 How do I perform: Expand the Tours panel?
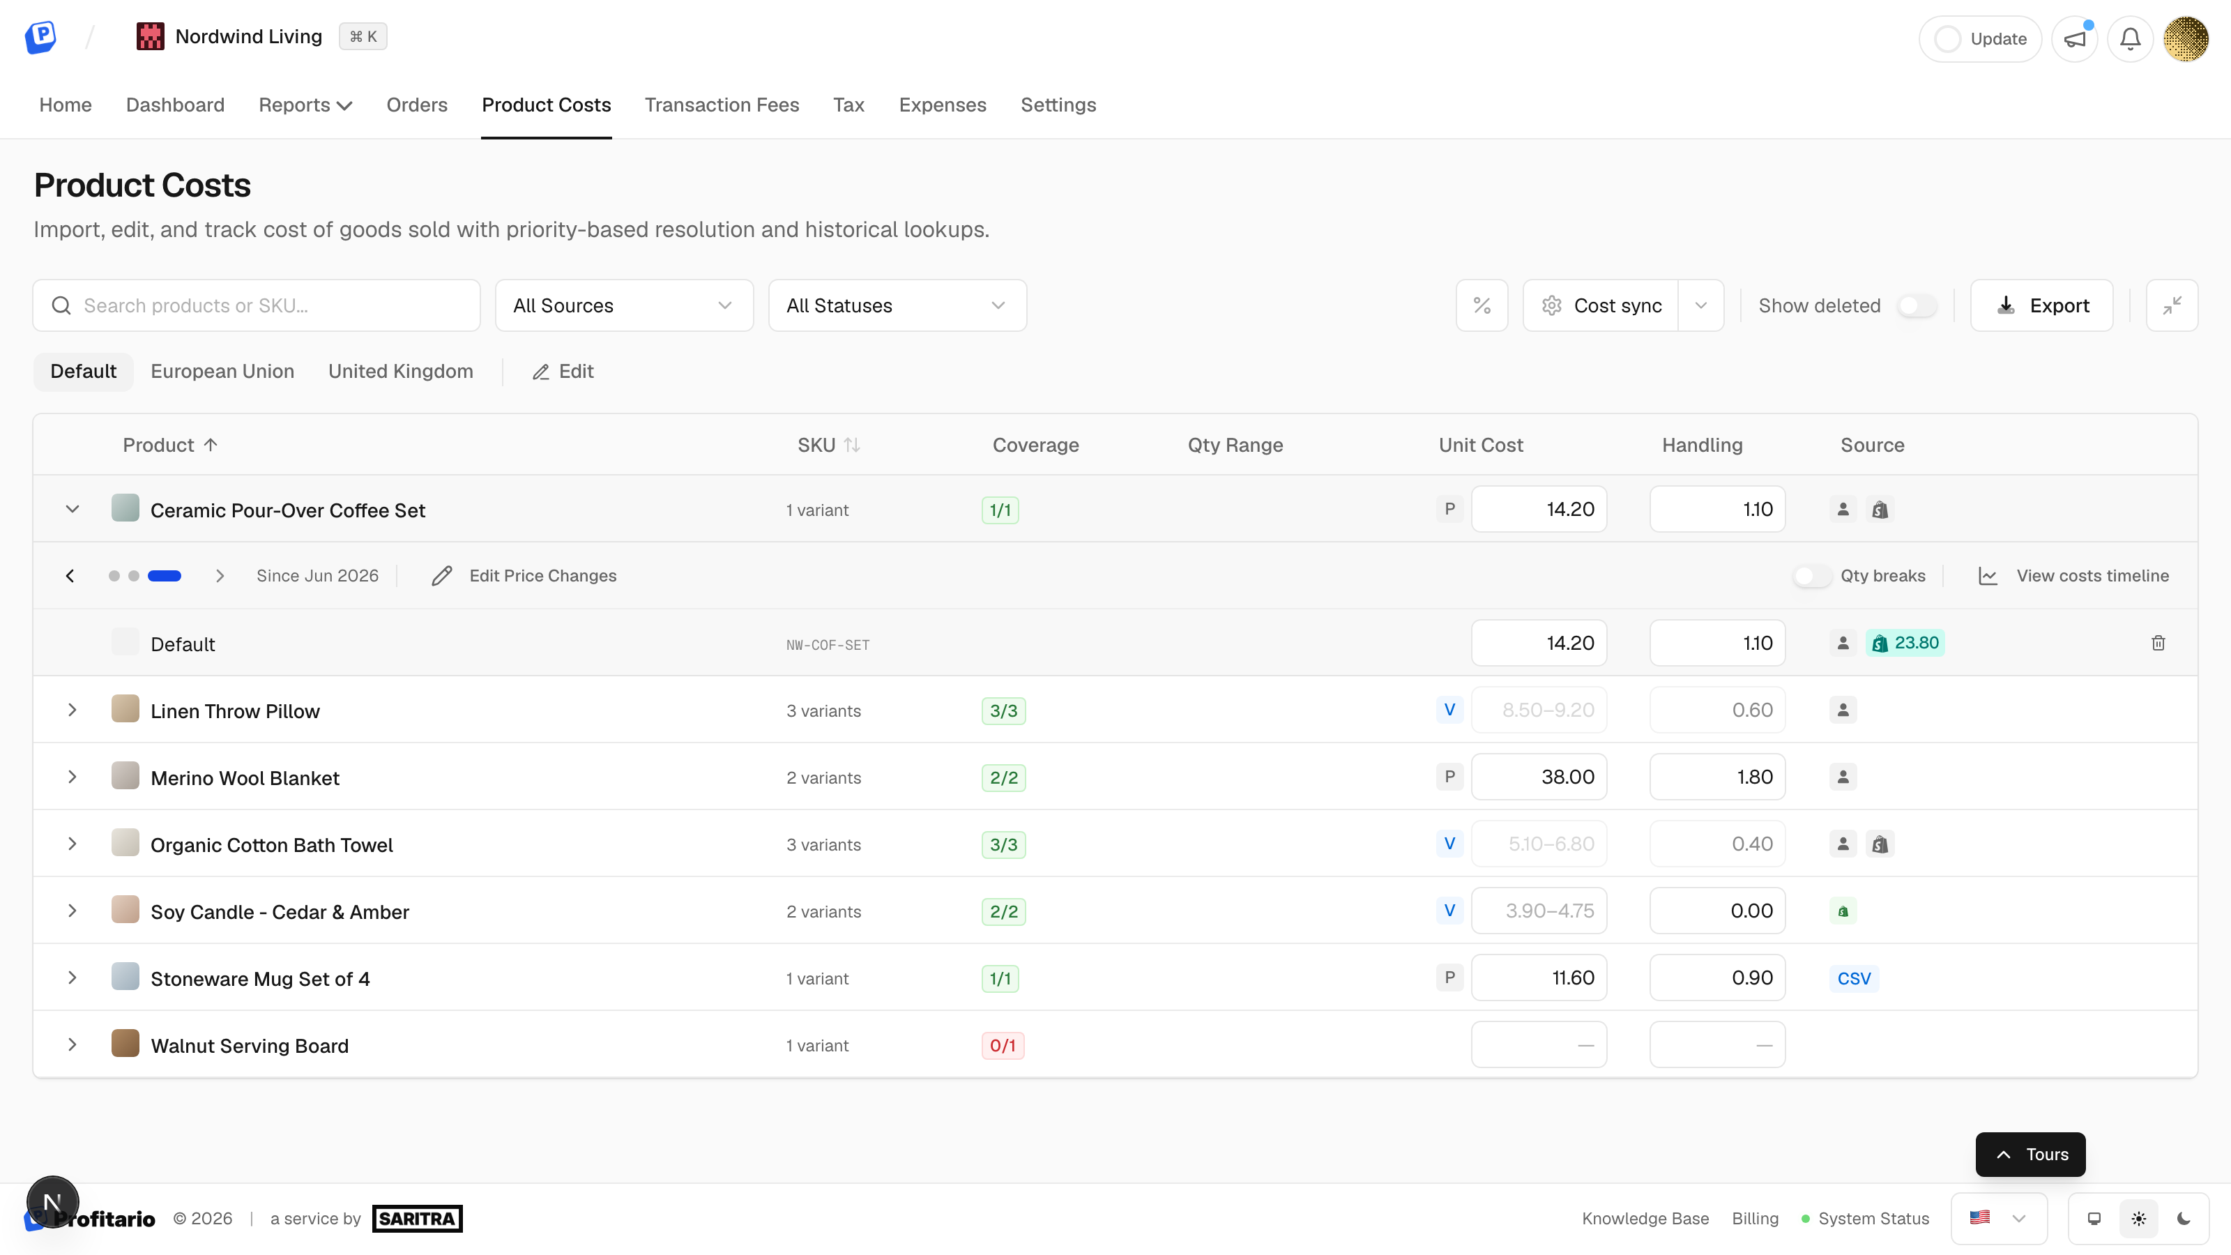(x=2030, y=1155)
